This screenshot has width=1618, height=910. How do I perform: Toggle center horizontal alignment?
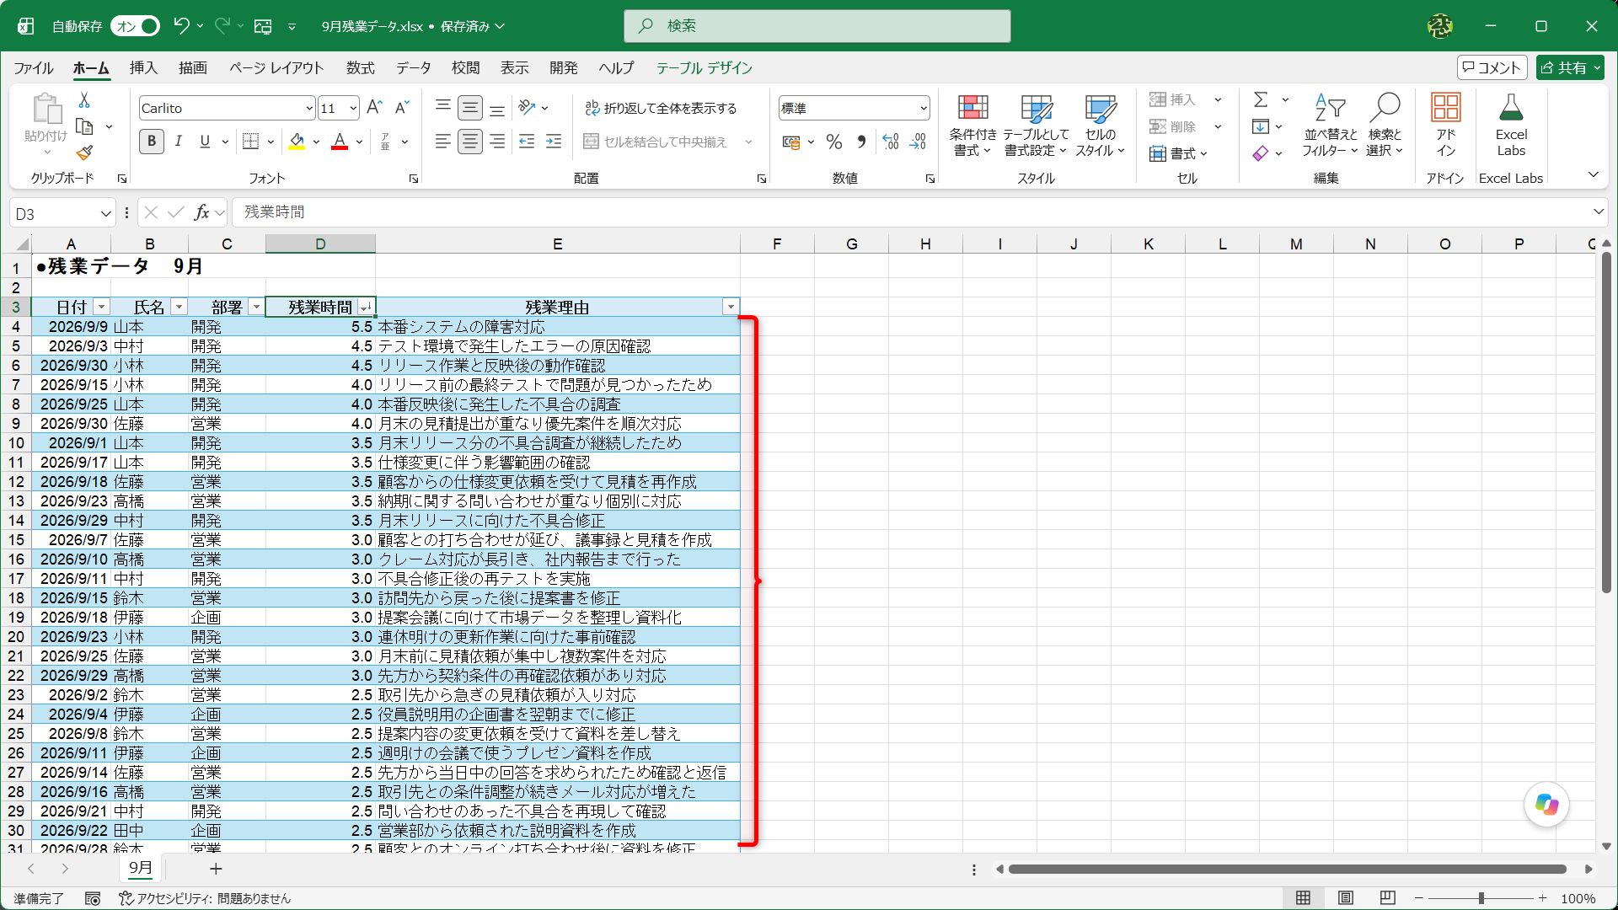click(x=470, y=142)
